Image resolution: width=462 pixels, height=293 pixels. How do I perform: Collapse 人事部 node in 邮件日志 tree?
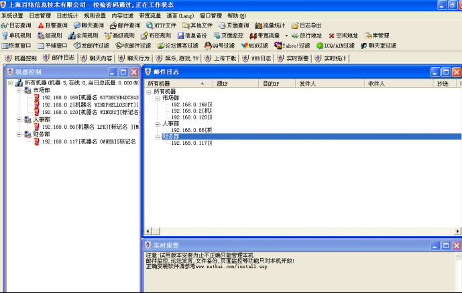[158, 123]
